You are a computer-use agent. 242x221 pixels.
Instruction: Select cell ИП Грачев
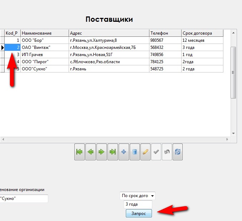tap(45, 55)
